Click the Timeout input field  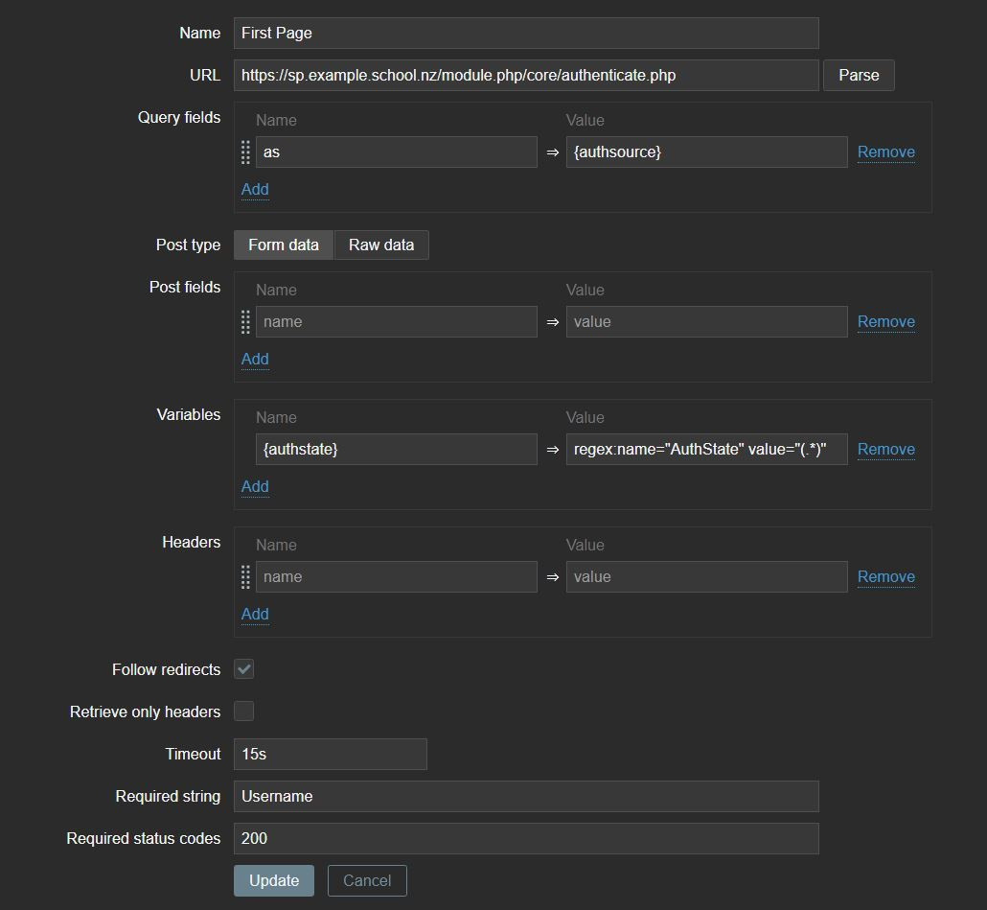330,754
